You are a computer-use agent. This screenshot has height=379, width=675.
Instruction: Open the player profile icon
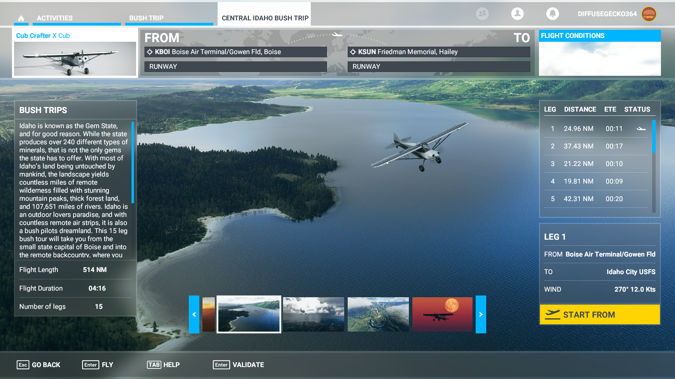517,14
